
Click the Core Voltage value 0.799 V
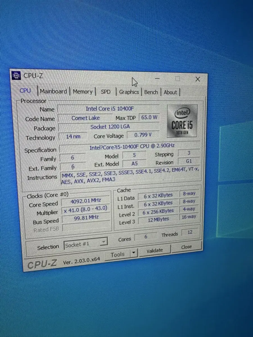tap(143, 135)
